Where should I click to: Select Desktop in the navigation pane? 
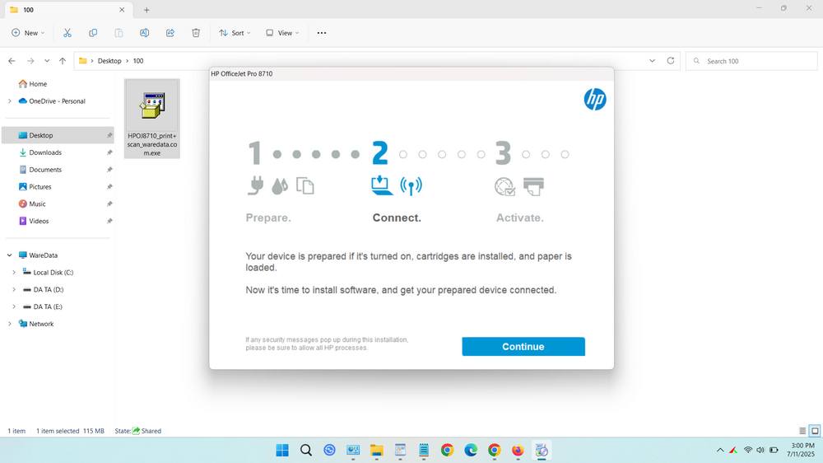coord(58,135)
